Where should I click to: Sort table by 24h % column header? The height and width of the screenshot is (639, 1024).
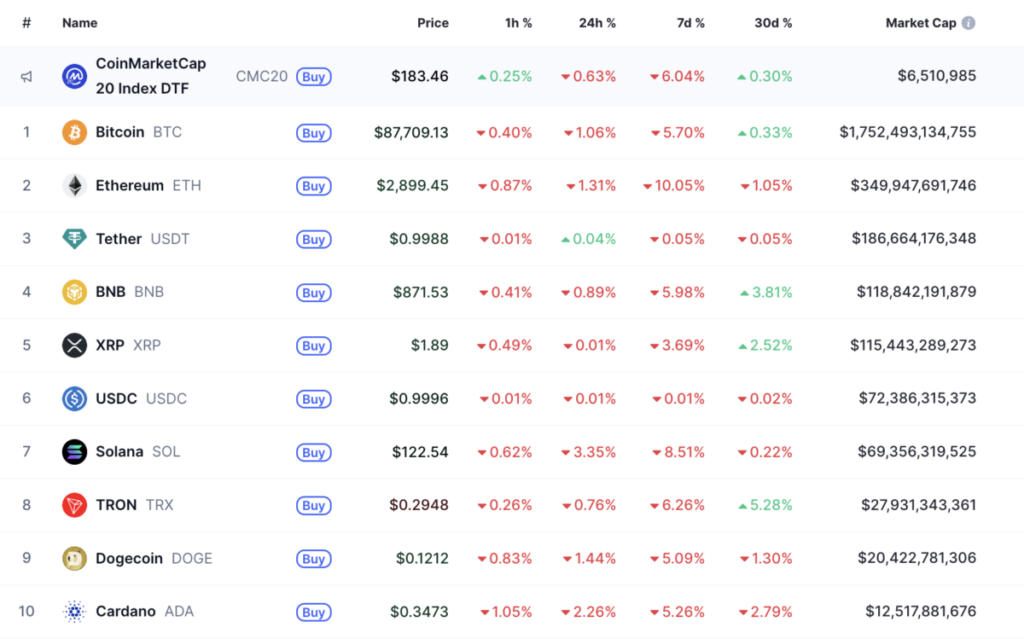(596, 23)
